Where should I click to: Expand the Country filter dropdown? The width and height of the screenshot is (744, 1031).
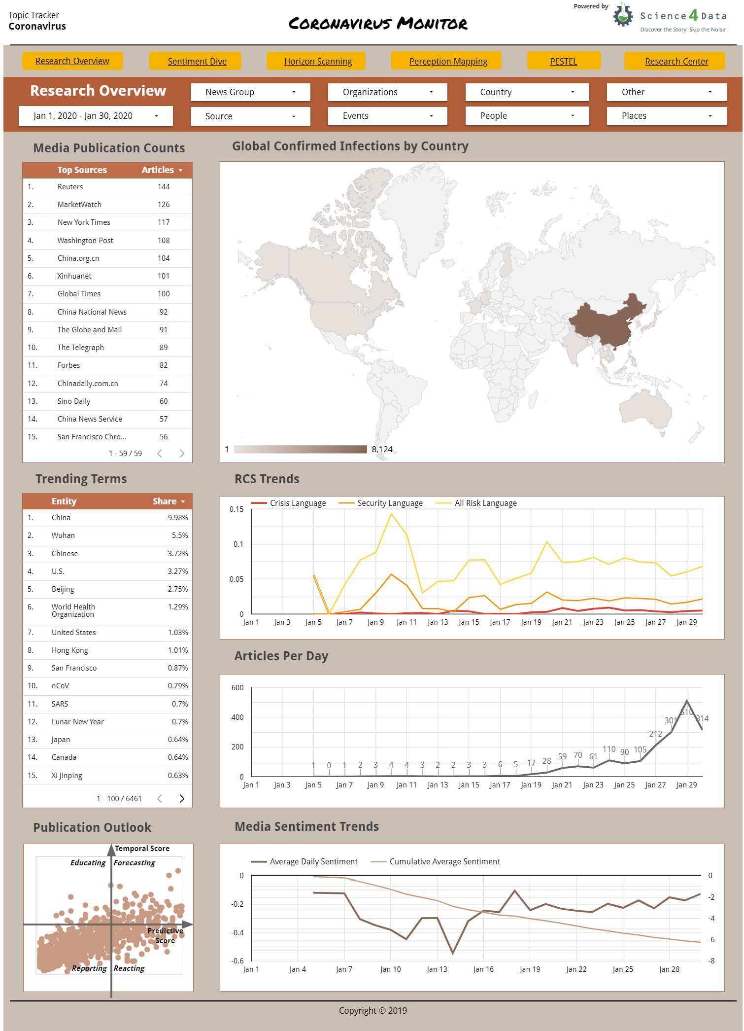[x=527, y=92]
